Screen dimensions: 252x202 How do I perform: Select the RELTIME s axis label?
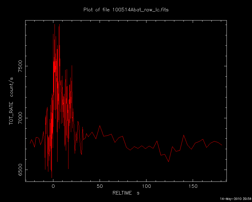coord(126,193)
